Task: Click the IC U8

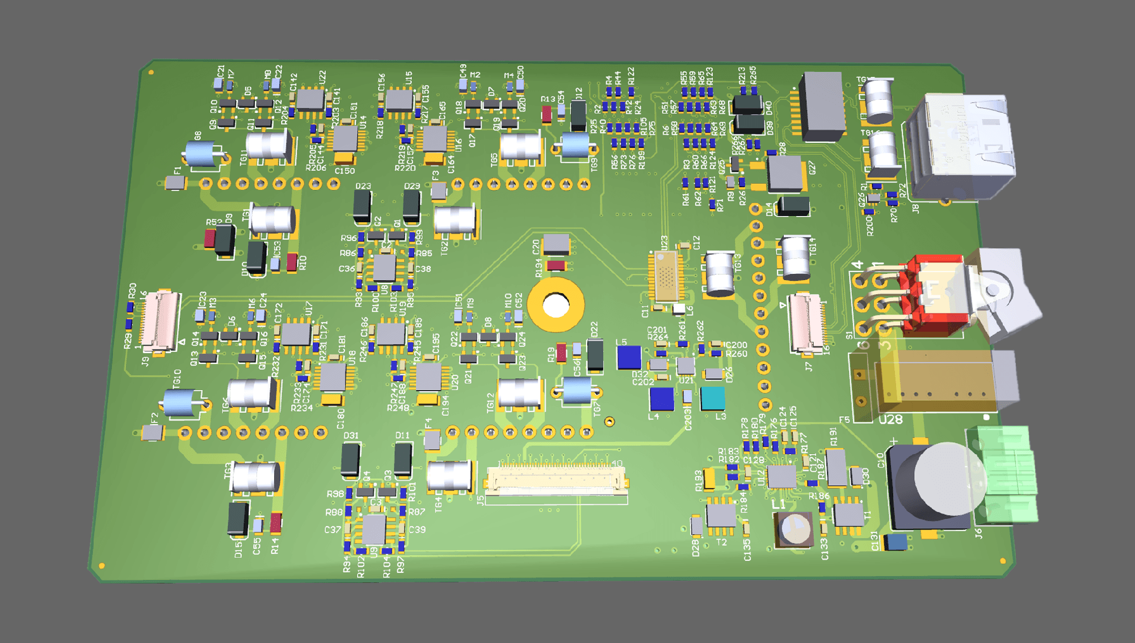Action: [384, 269]
